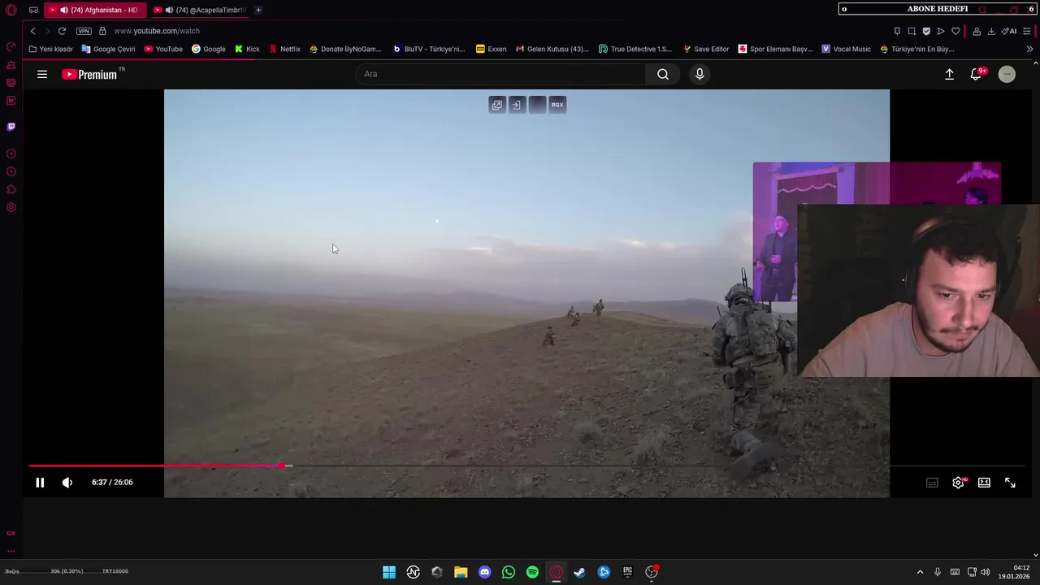Open the Easy Setup sliders menu

(x=1027, y=31)
